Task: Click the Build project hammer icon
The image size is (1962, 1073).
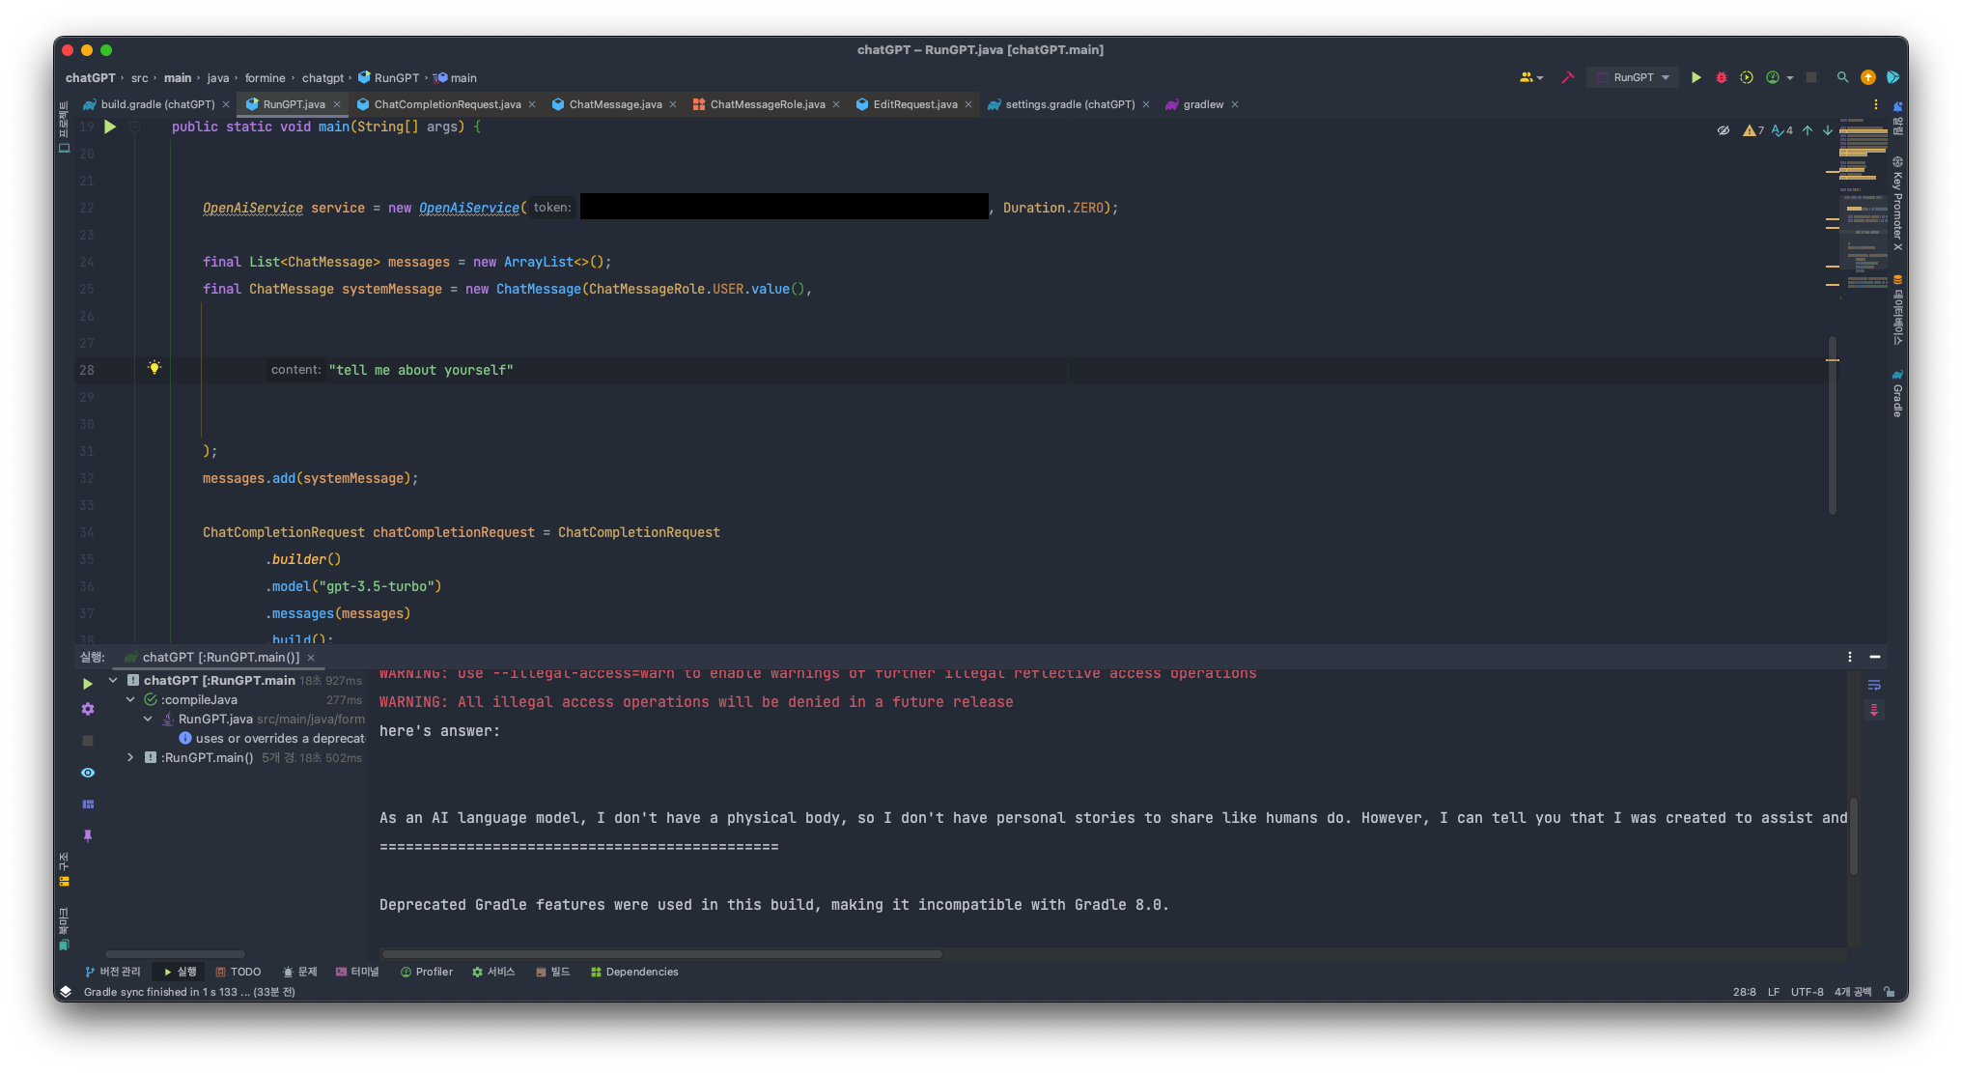Action: click(1567, 77)
